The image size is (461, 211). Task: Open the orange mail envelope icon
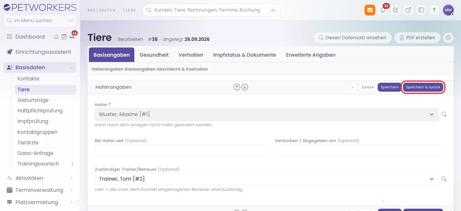pos(370,10)
